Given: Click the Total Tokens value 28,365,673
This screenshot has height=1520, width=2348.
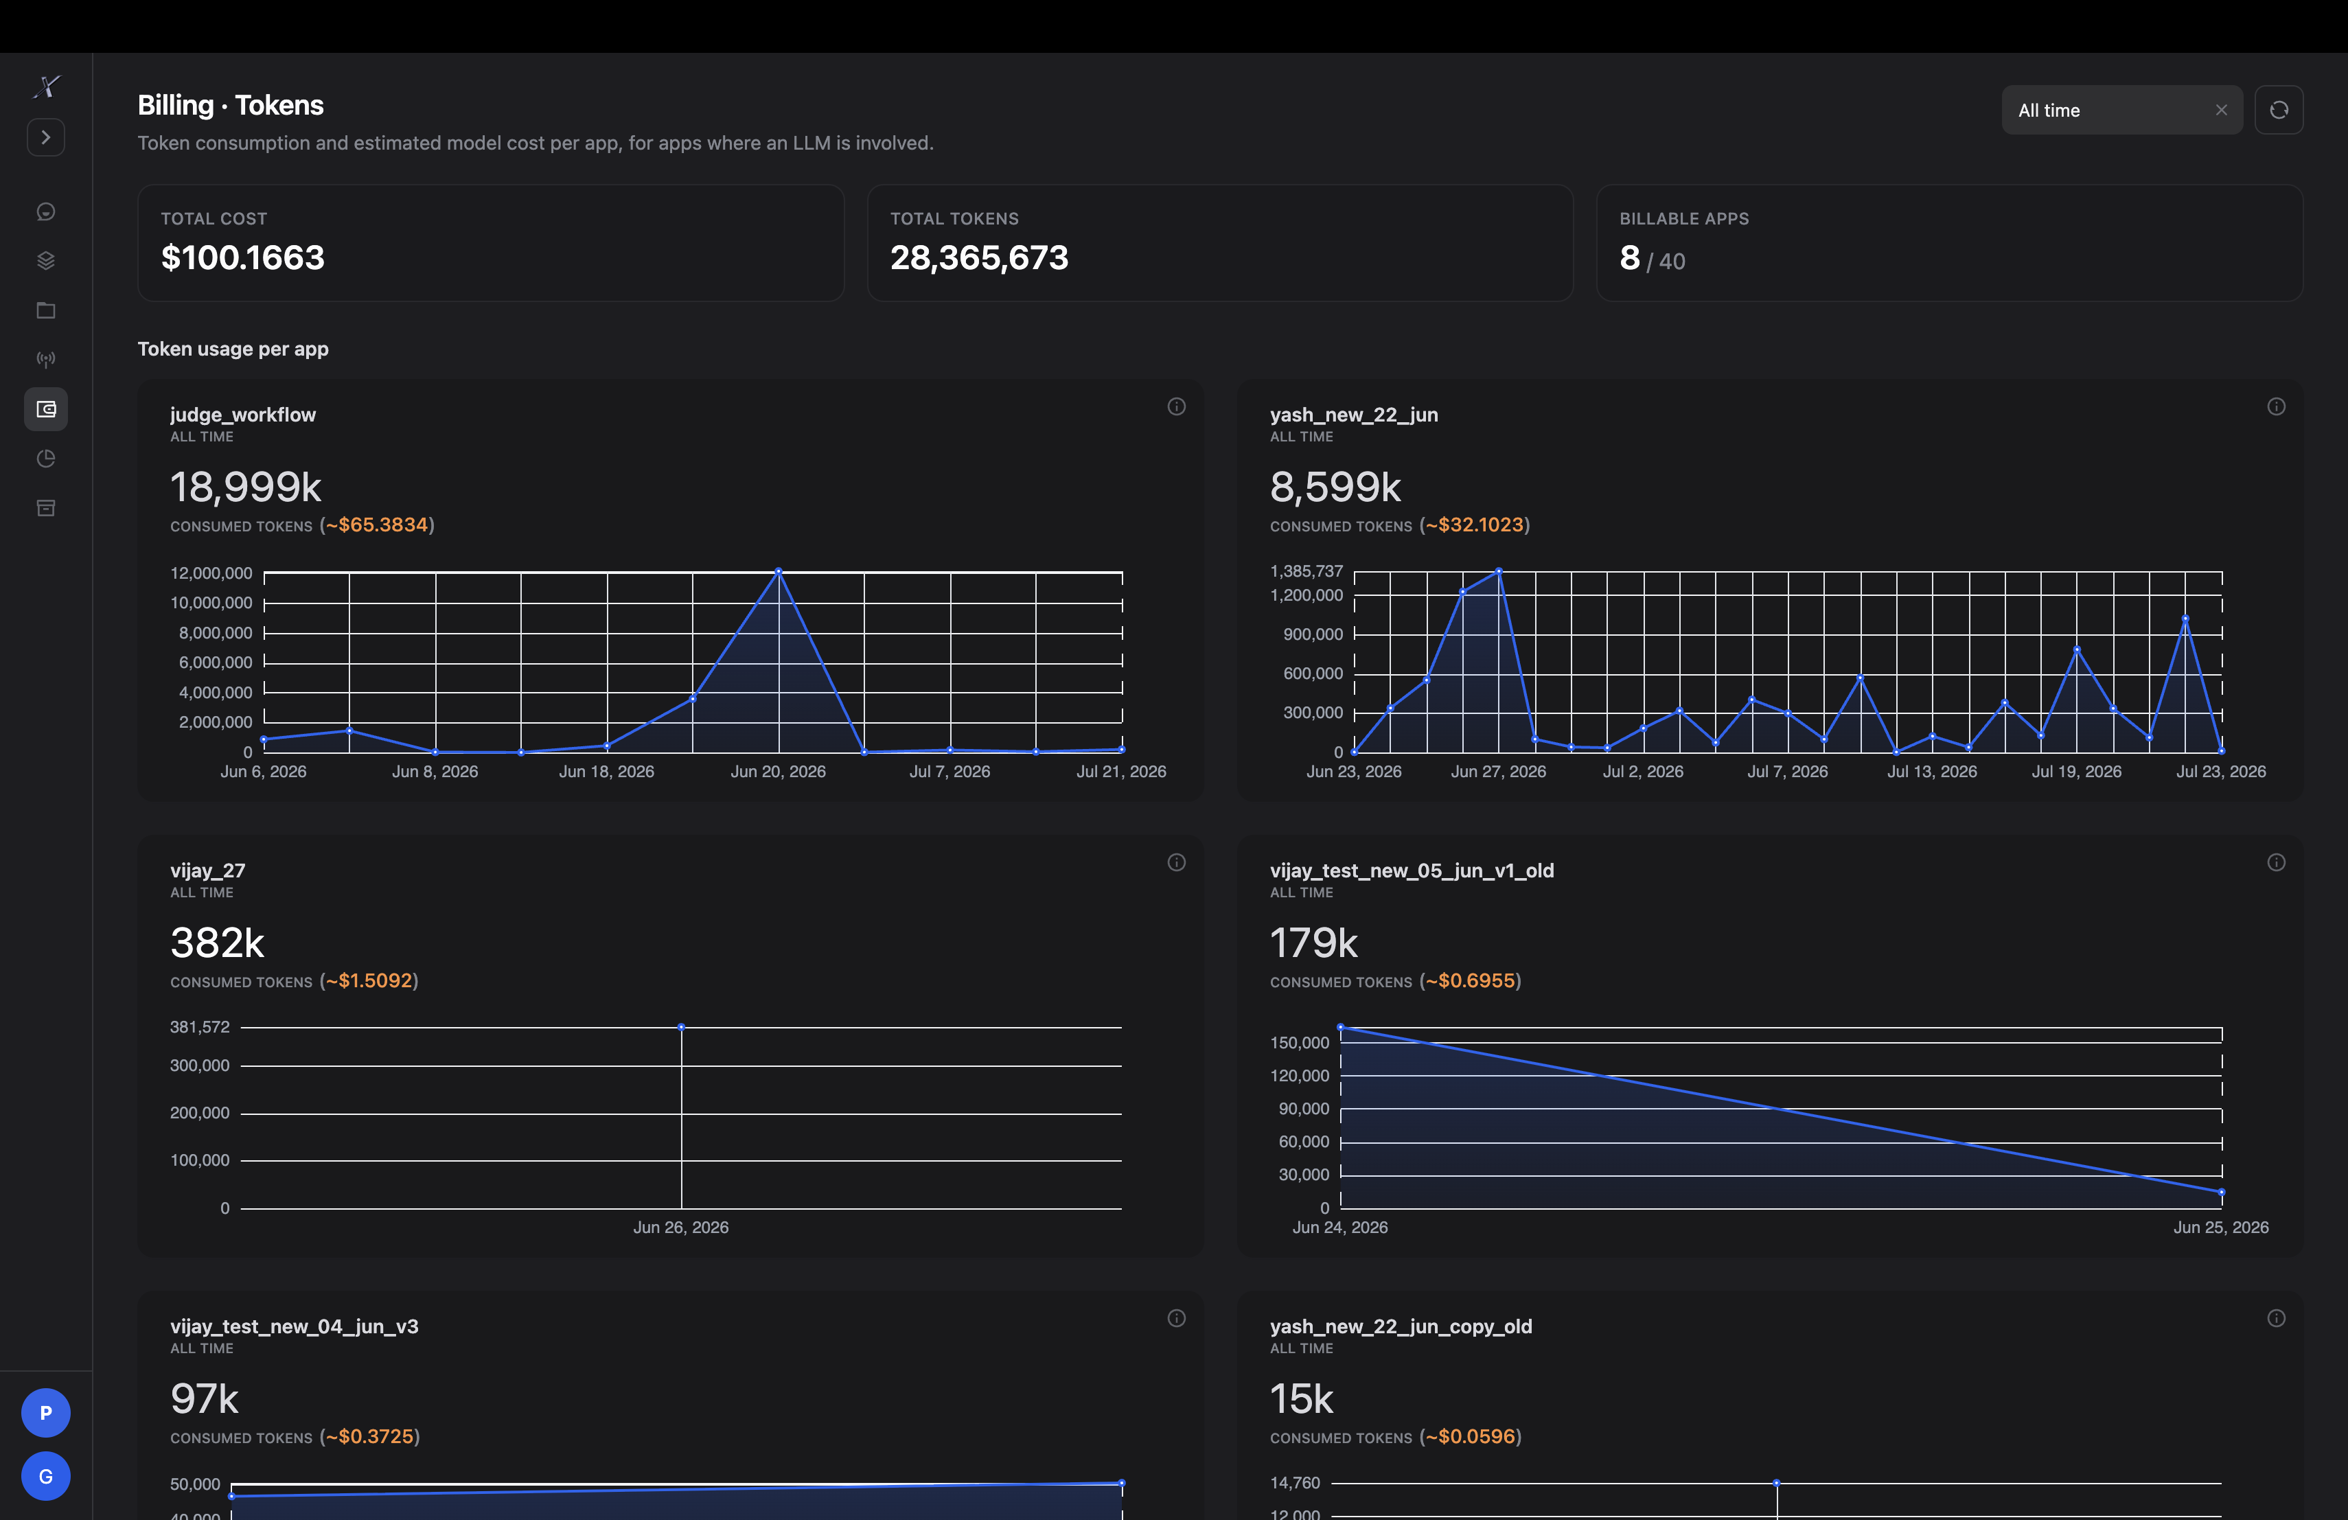Looking at the screenshot, I should 978,257.
